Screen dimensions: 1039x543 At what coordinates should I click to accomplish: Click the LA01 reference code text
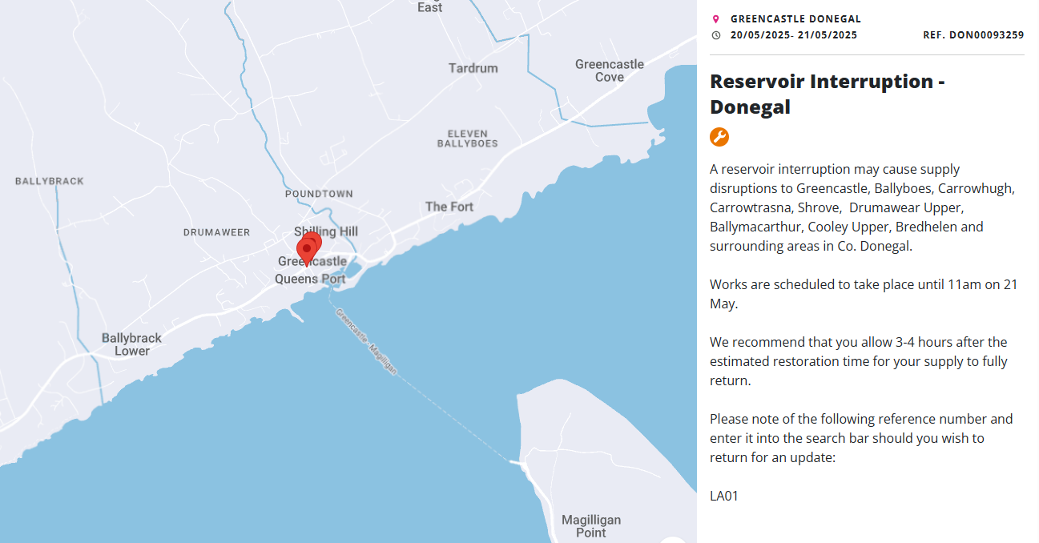click(x=723, y=496)
